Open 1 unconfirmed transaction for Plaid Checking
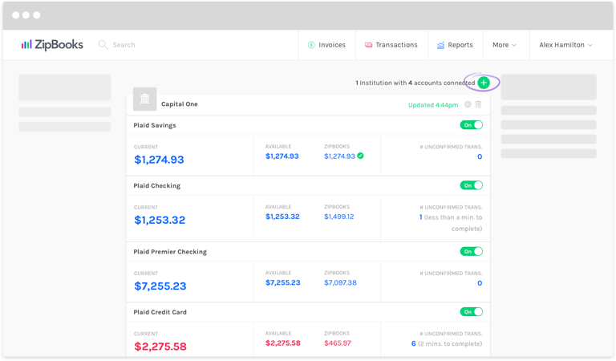This screenshot has width=616, height=361. pyautogui.click(x=420, y=217)
